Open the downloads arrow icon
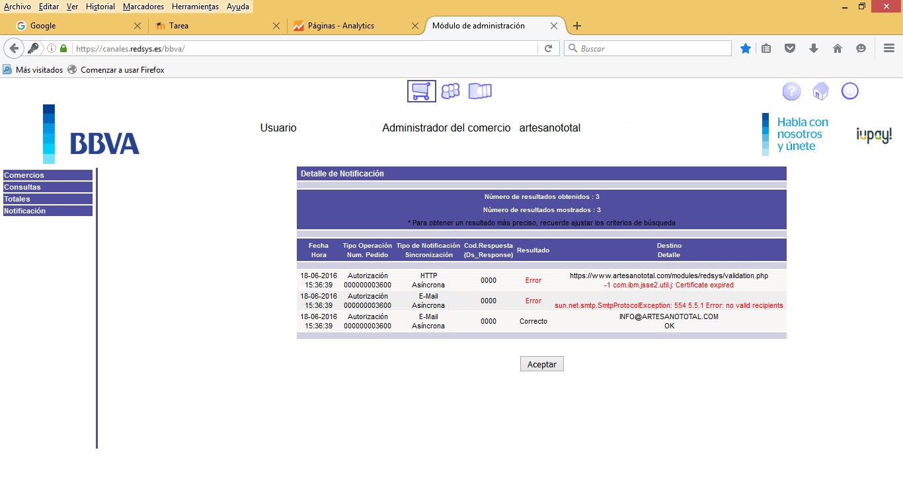The height and width of the screenshot is (481, 903). click(814, 48)
